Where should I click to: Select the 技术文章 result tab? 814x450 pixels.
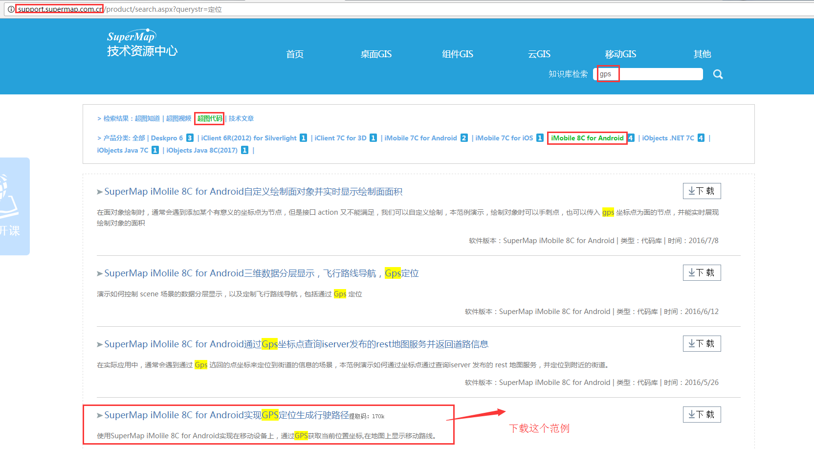pos(241,118)
